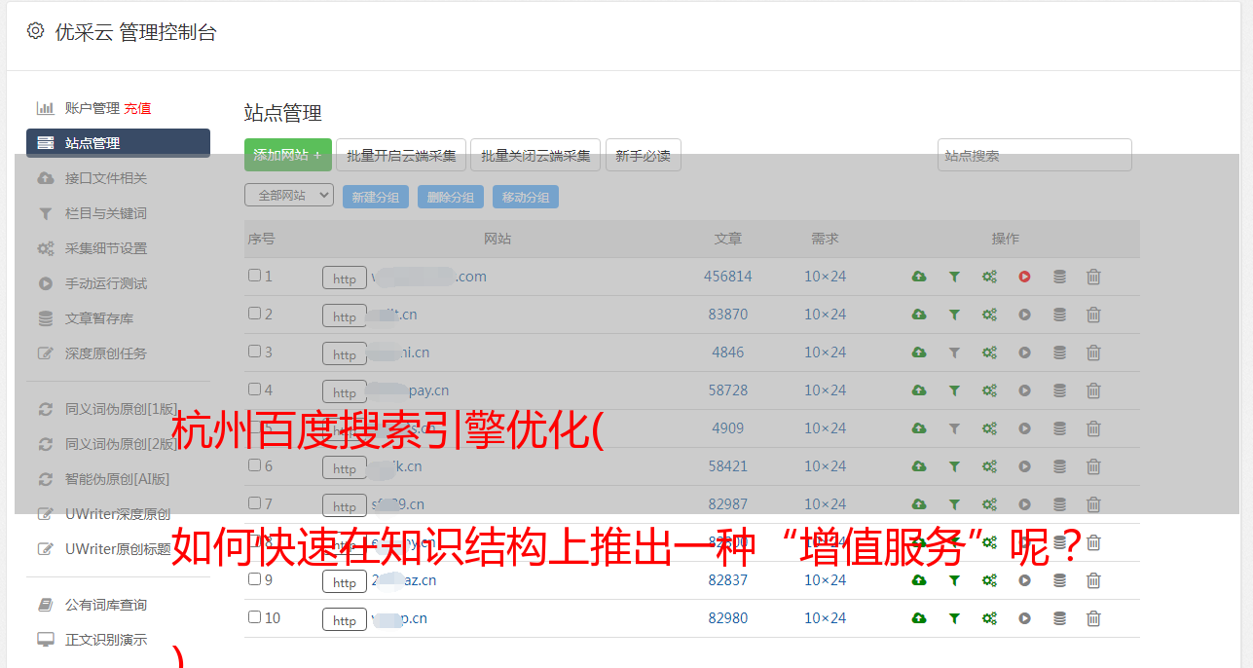Open 栏目与关键词 in the sidebar
Image resolution: width=1253 pixels, height=668 pixels.
click(x=106, y=213)
